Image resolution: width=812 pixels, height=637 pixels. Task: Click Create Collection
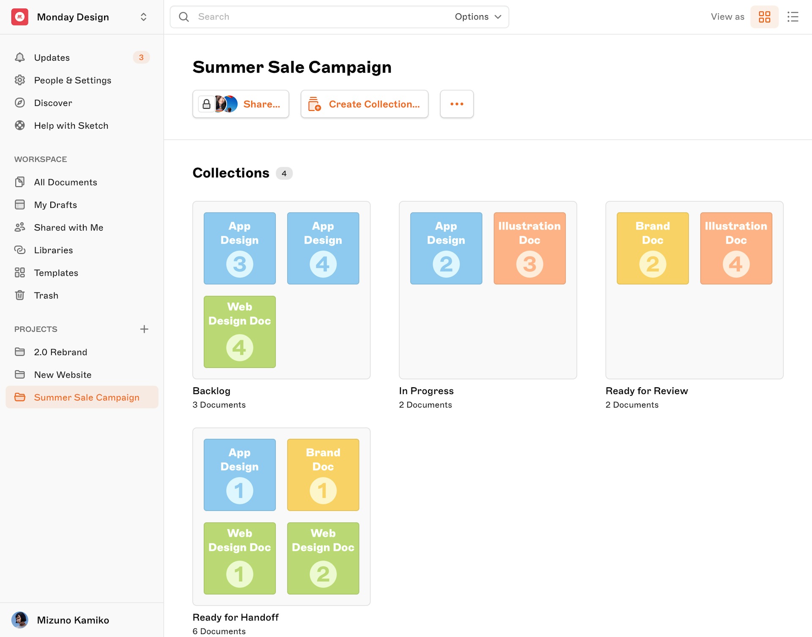pyautogui.click(x=364, y=104)
